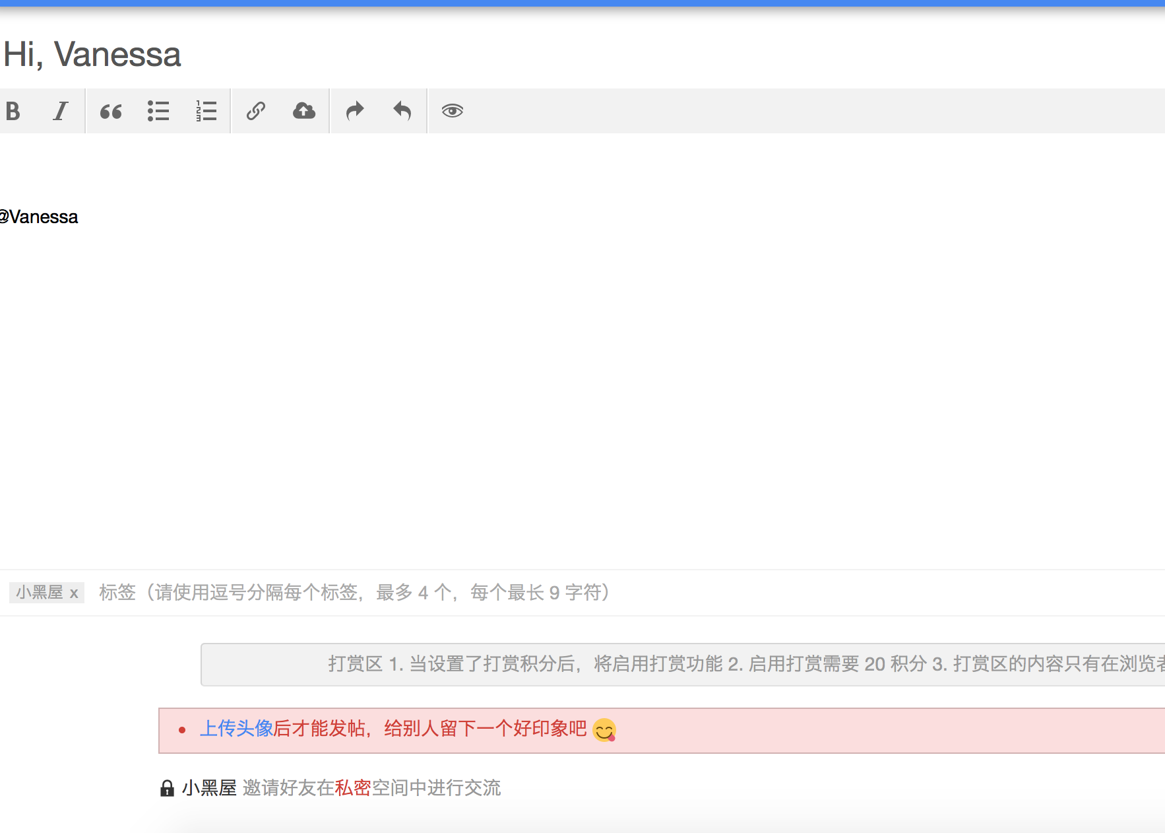Remove the 小黑屋 tag

coord(74,593)
